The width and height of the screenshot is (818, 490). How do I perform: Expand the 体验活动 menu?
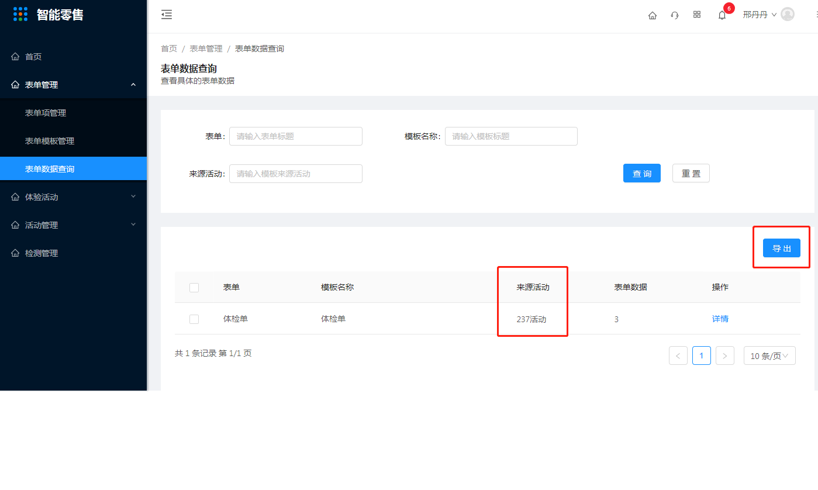73,197
